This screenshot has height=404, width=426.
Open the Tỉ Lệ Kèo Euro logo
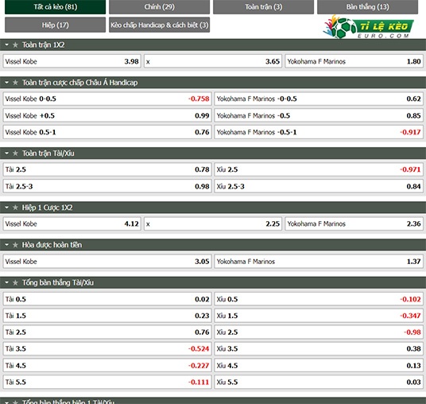click(368, 27)
